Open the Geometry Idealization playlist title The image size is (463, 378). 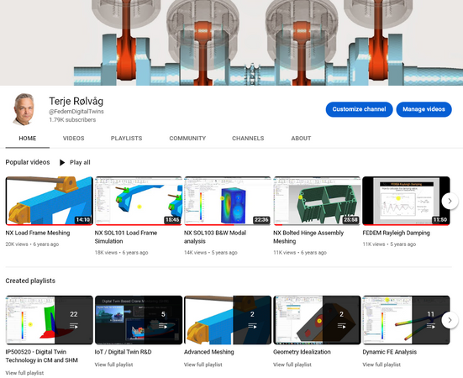(302, 352)
